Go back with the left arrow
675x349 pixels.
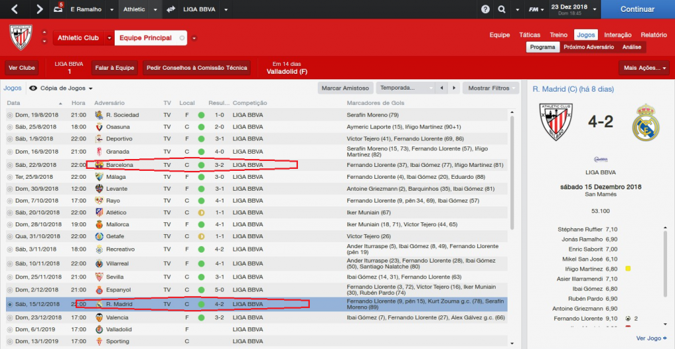[x=16, y=9]
